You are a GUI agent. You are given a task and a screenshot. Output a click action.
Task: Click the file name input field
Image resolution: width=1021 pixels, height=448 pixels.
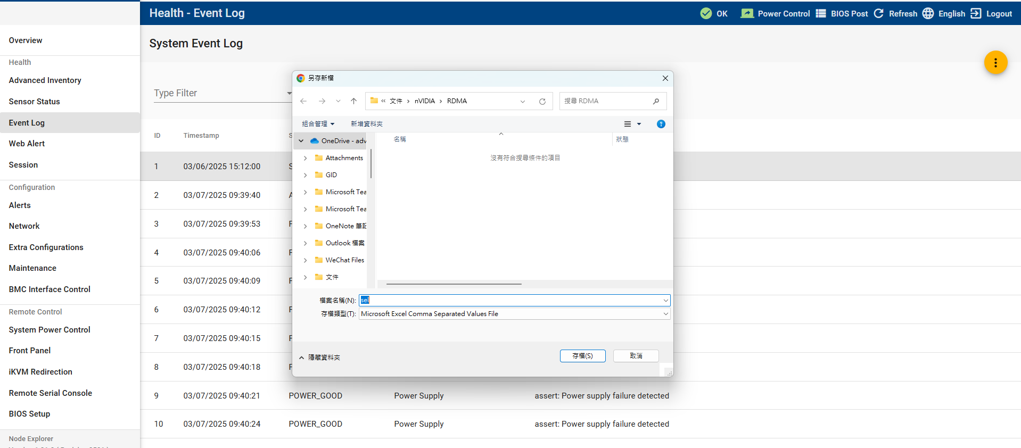pos(511,301)
